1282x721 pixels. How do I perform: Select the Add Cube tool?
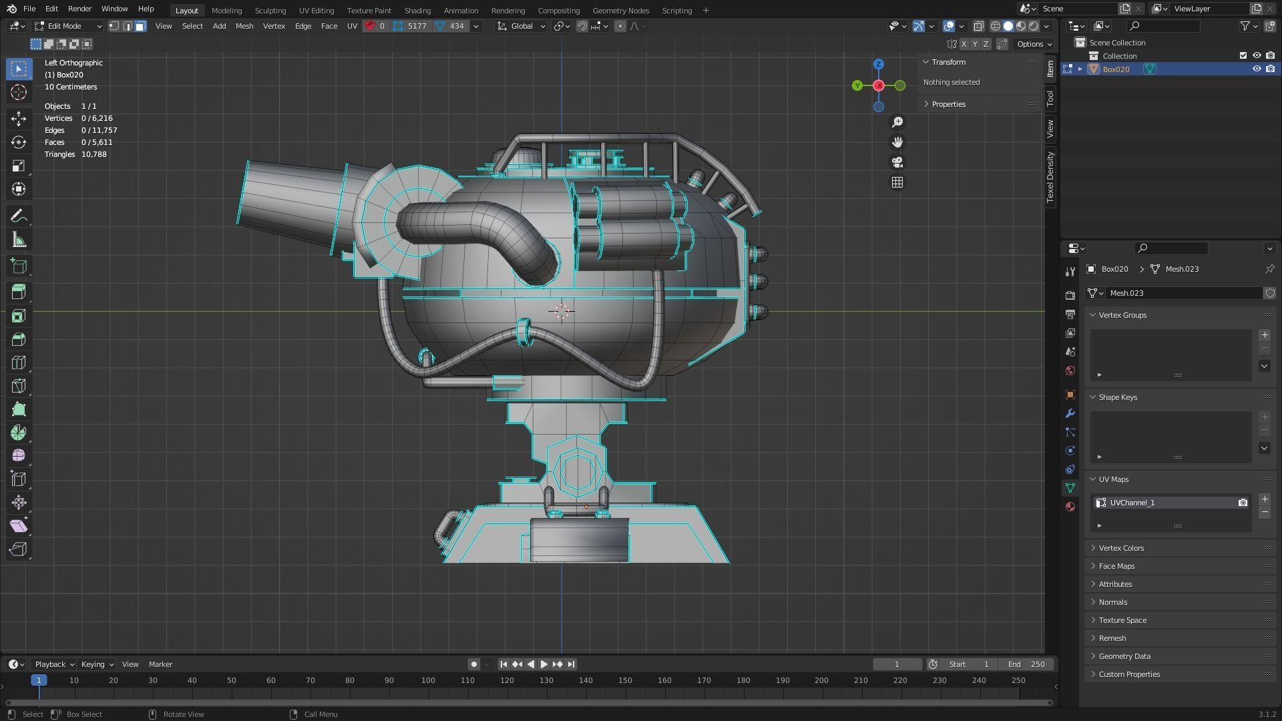click(x=19, y=266)
